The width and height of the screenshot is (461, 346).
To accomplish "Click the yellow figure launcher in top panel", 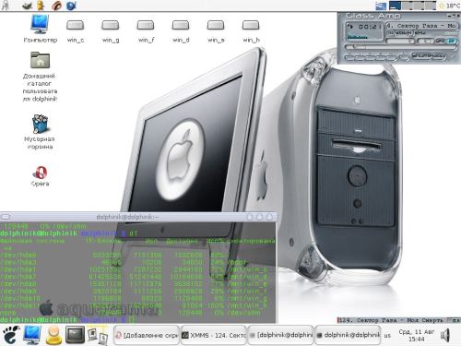I will pyautogui.click(x=41, y=6).
